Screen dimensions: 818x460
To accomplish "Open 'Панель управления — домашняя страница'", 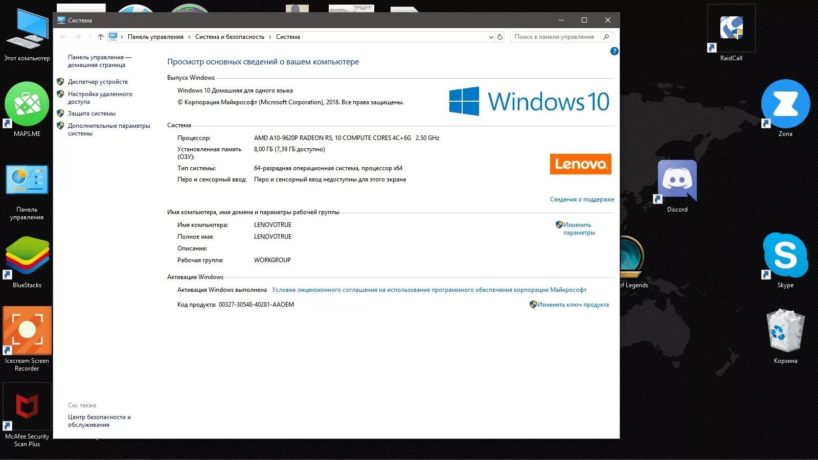I will [100, 61].
